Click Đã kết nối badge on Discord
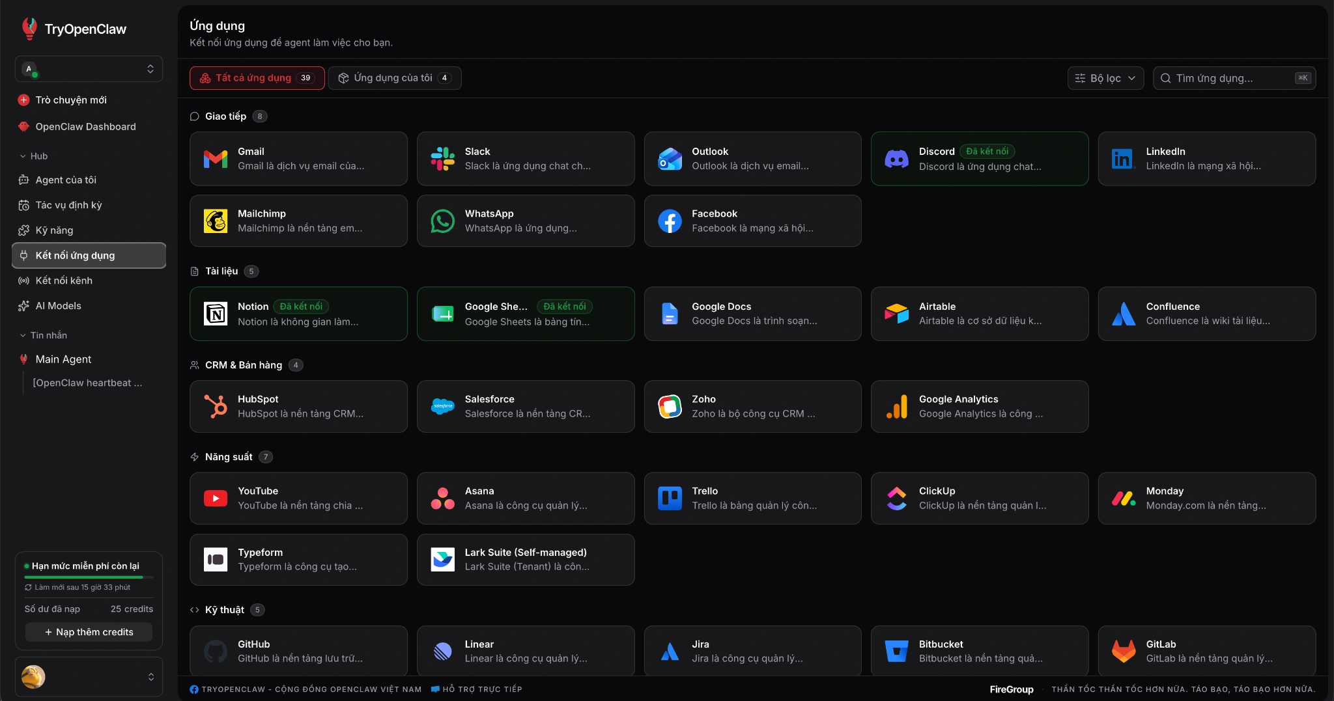Image resolution: width=1334 pixels, height=701 pixels. [x=987, y=151]
